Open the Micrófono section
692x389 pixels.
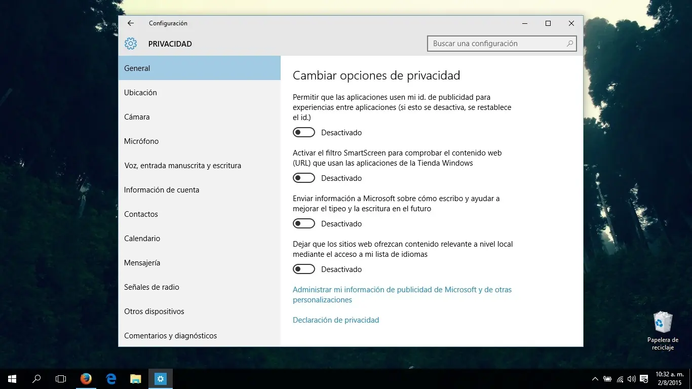tap(199, 141)
